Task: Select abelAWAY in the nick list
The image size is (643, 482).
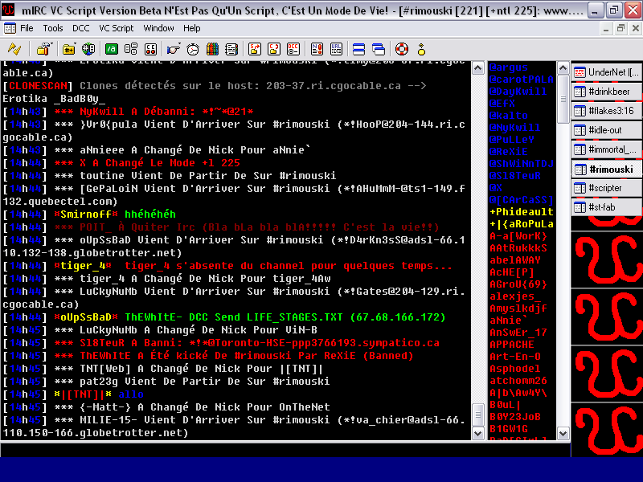Action: click(x=515, y=259)
